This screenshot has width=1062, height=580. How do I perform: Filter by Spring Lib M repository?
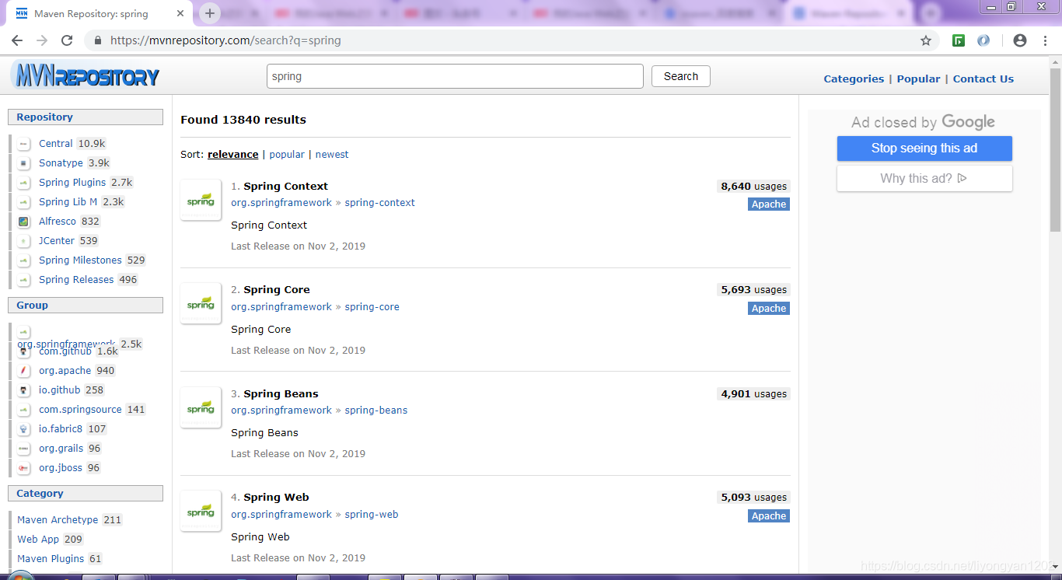pos(68,202)
